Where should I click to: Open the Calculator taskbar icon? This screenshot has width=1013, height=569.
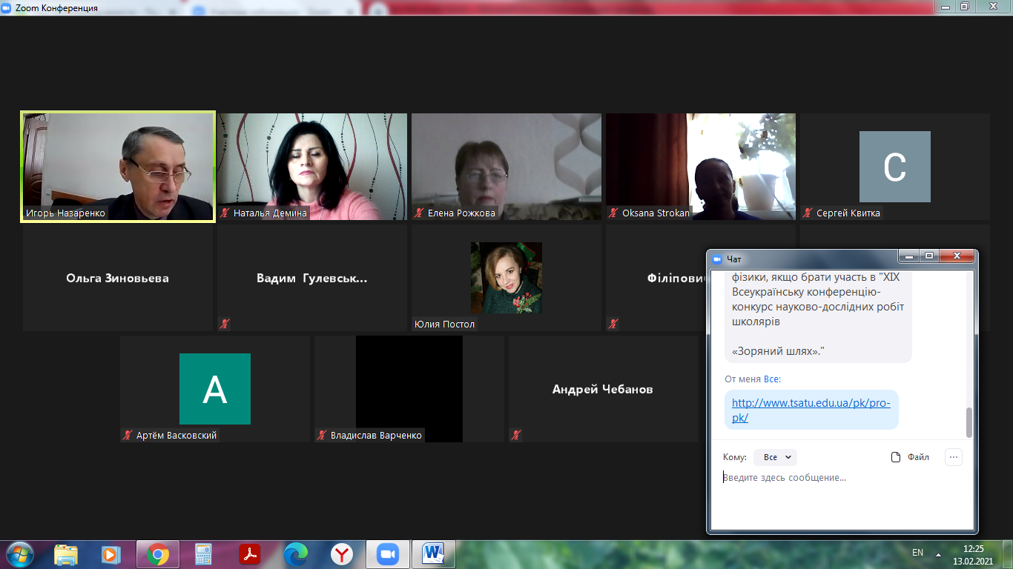[203, 554]
